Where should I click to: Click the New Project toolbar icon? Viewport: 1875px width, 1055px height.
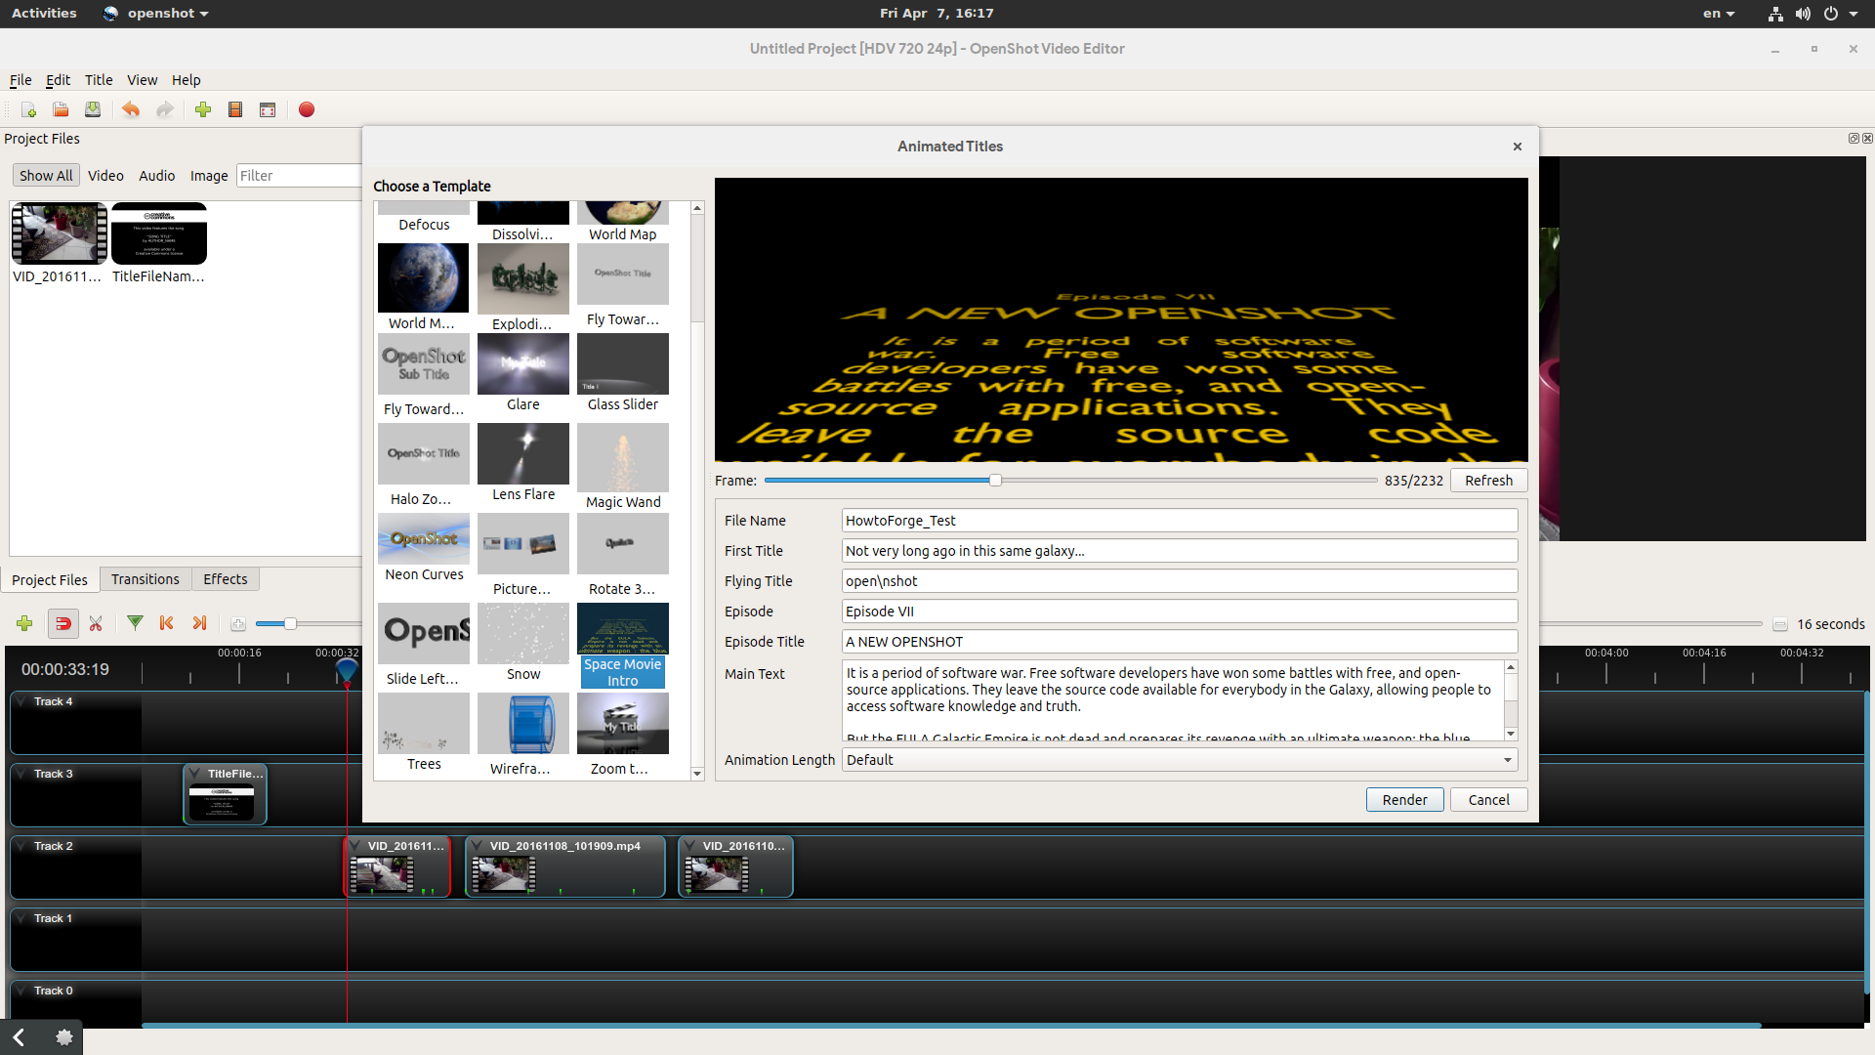tap(28, 109)
